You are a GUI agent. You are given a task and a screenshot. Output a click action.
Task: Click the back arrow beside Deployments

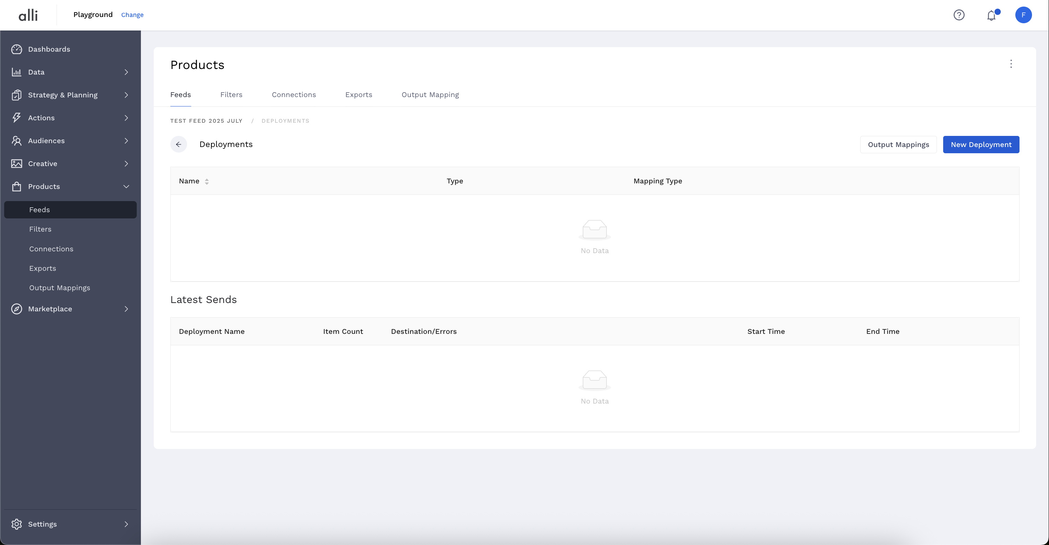pos(178,144)
